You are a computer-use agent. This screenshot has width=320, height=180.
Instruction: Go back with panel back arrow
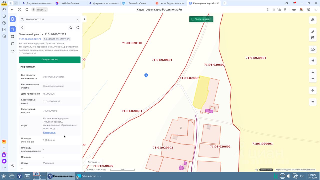tap(22, 27)
